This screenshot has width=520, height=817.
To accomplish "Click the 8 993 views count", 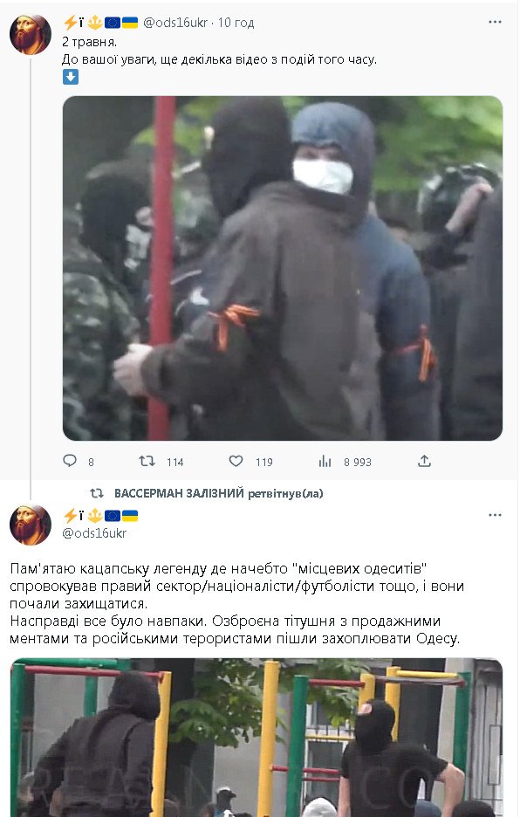I will 358,462.
